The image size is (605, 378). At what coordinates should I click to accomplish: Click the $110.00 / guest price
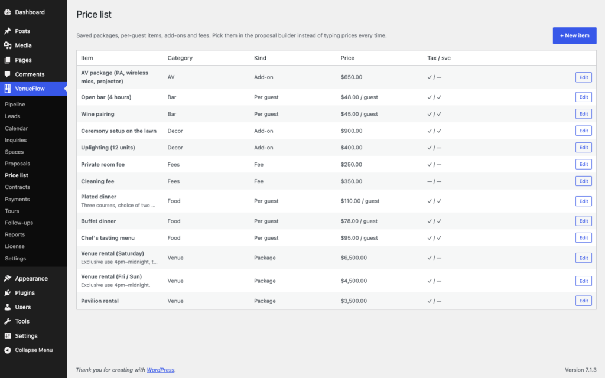[360, 201]
